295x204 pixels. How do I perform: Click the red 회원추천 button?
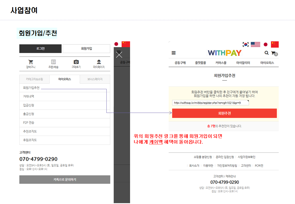point(224,113)
